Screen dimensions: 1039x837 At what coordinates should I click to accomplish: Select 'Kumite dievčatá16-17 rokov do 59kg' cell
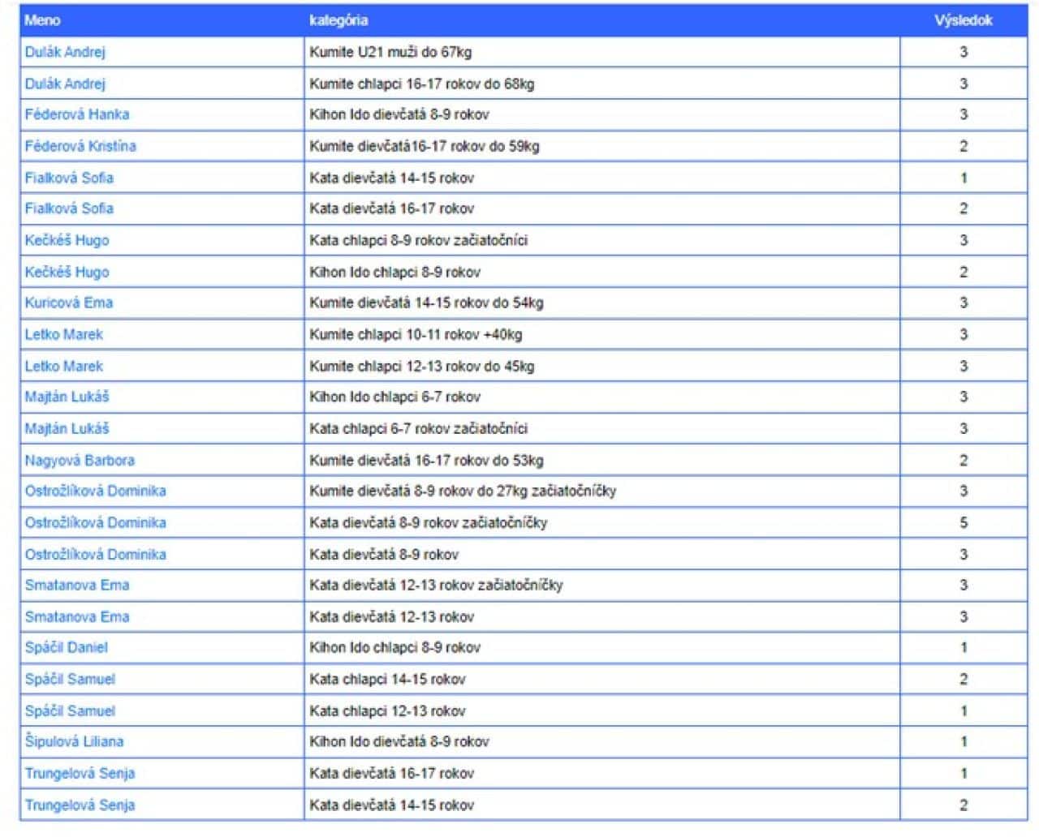(x=602, y=146)
